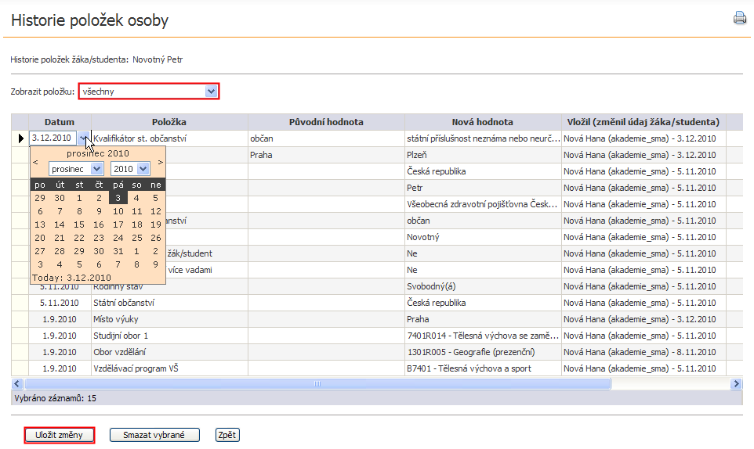This screenshot has width=754, height=449.
Task: Click the Uložit změny button
Action: 59,435
